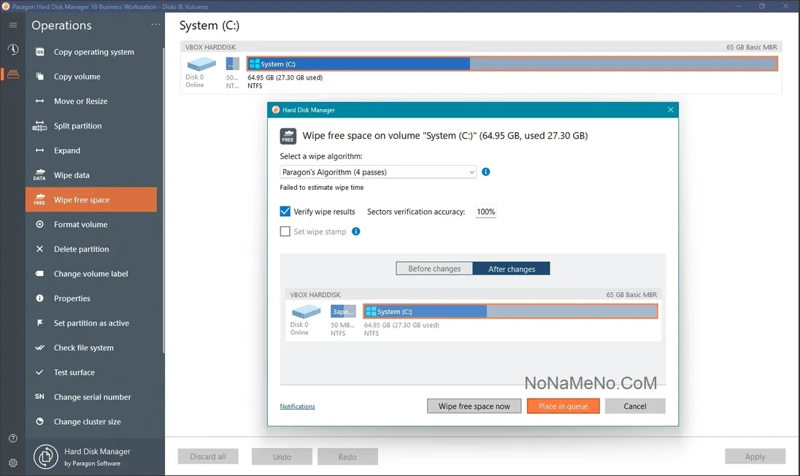Click the Discard all button
This screenshot has width=800, height=476.
[208, 456]
